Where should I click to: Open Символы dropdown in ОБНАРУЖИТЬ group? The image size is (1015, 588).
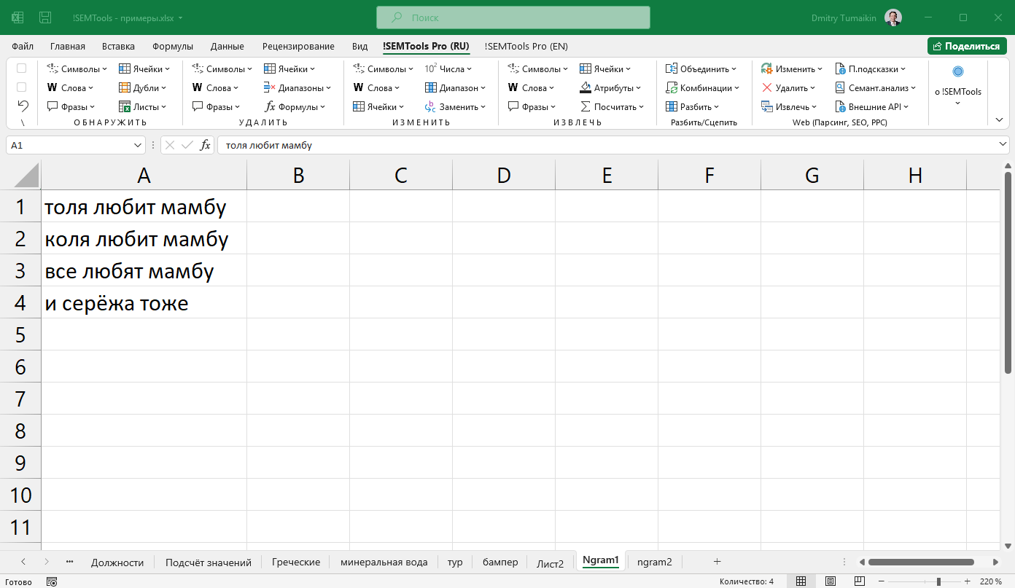click(77, 69)
